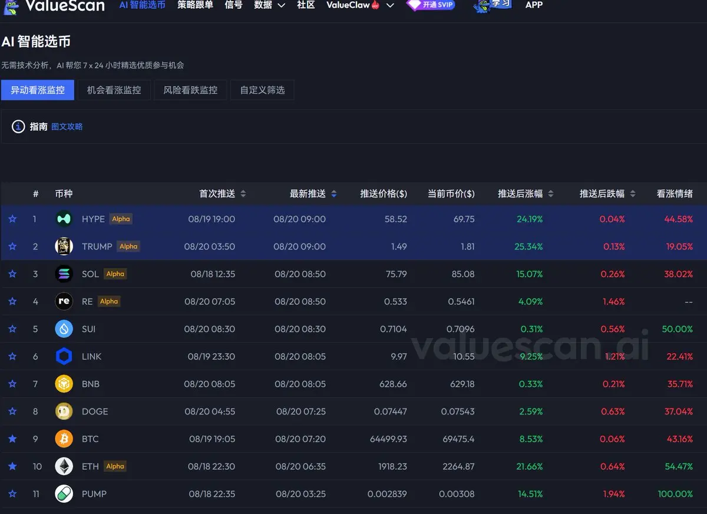The image size is (707, 514).
Task: Click TRUMP gain value 25.34%
Action: 528,246
